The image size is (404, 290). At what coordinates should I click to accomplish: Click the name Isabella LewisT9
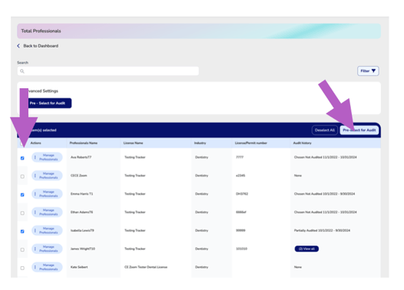82,230
